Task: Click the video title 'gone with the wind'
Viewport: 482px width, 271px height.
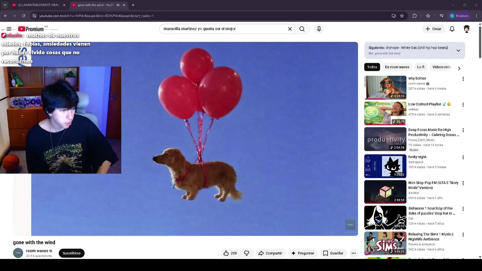Action: click(x=34, y=242)
